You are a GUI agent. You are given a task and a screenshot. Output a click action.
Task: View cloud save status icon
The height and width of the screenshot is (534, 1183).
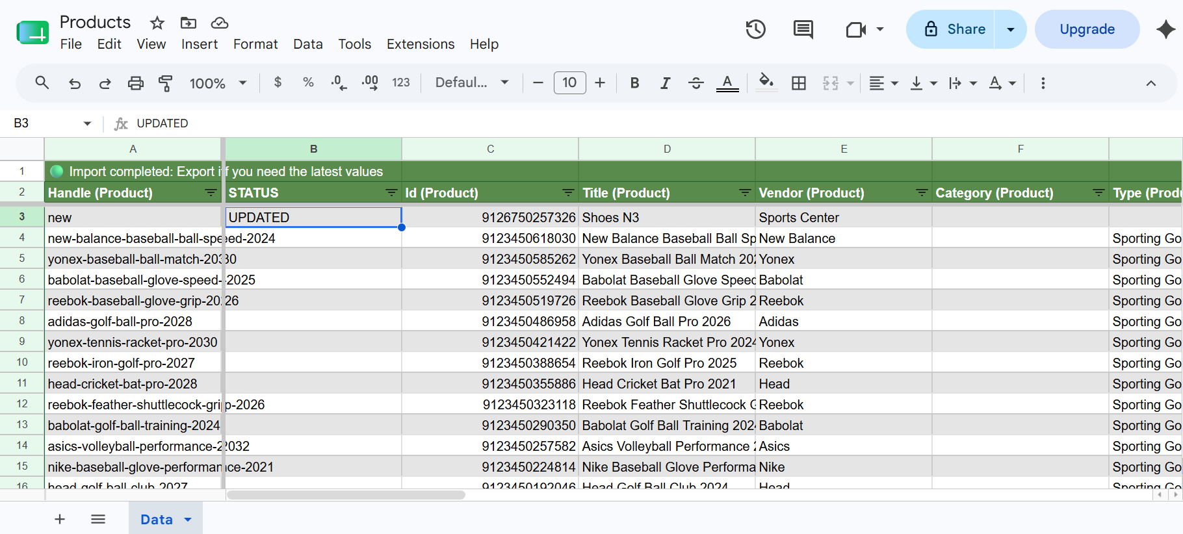[x=220, y=23]
